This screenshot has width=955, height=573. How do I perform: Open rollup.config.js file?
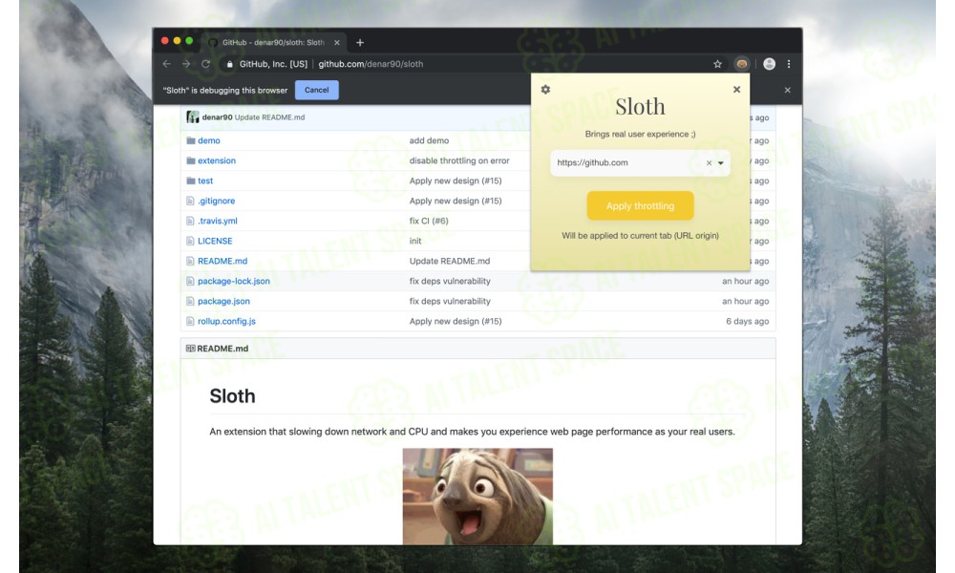tap(226, 322)
